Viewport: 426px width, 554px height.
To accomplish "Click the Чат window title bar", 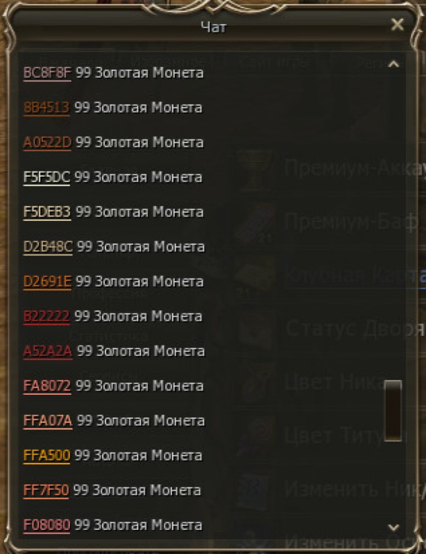I will (214, 26).
